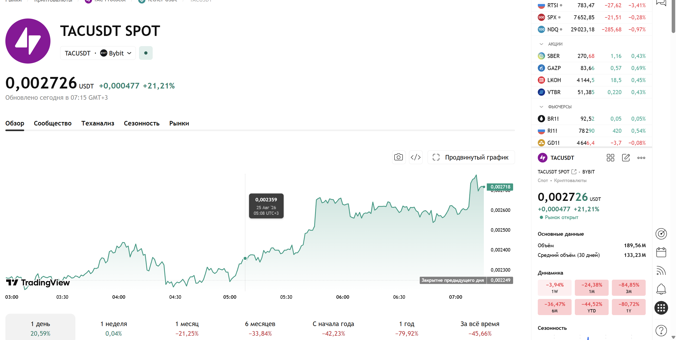Open the calendar icon in right sidebar
Viewport: 676px width, 340px height.
click(661, 252)
